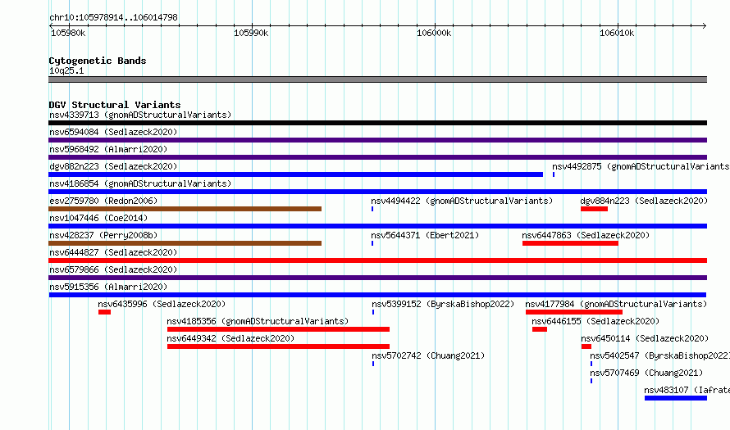
Task: Select the esv2759780 brown variant bar
Action: click(185, 209)
